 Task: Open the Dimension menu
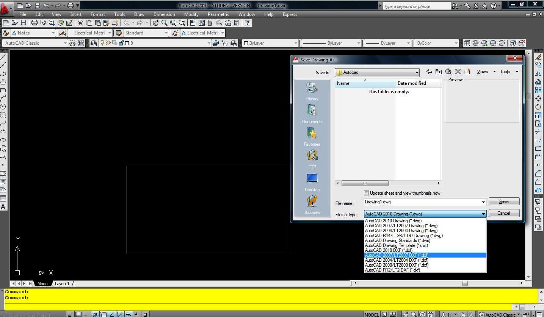[x=164, y=14]
